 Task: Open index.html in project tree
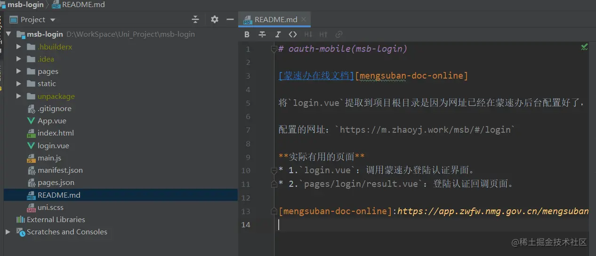[x=56, y=133]
